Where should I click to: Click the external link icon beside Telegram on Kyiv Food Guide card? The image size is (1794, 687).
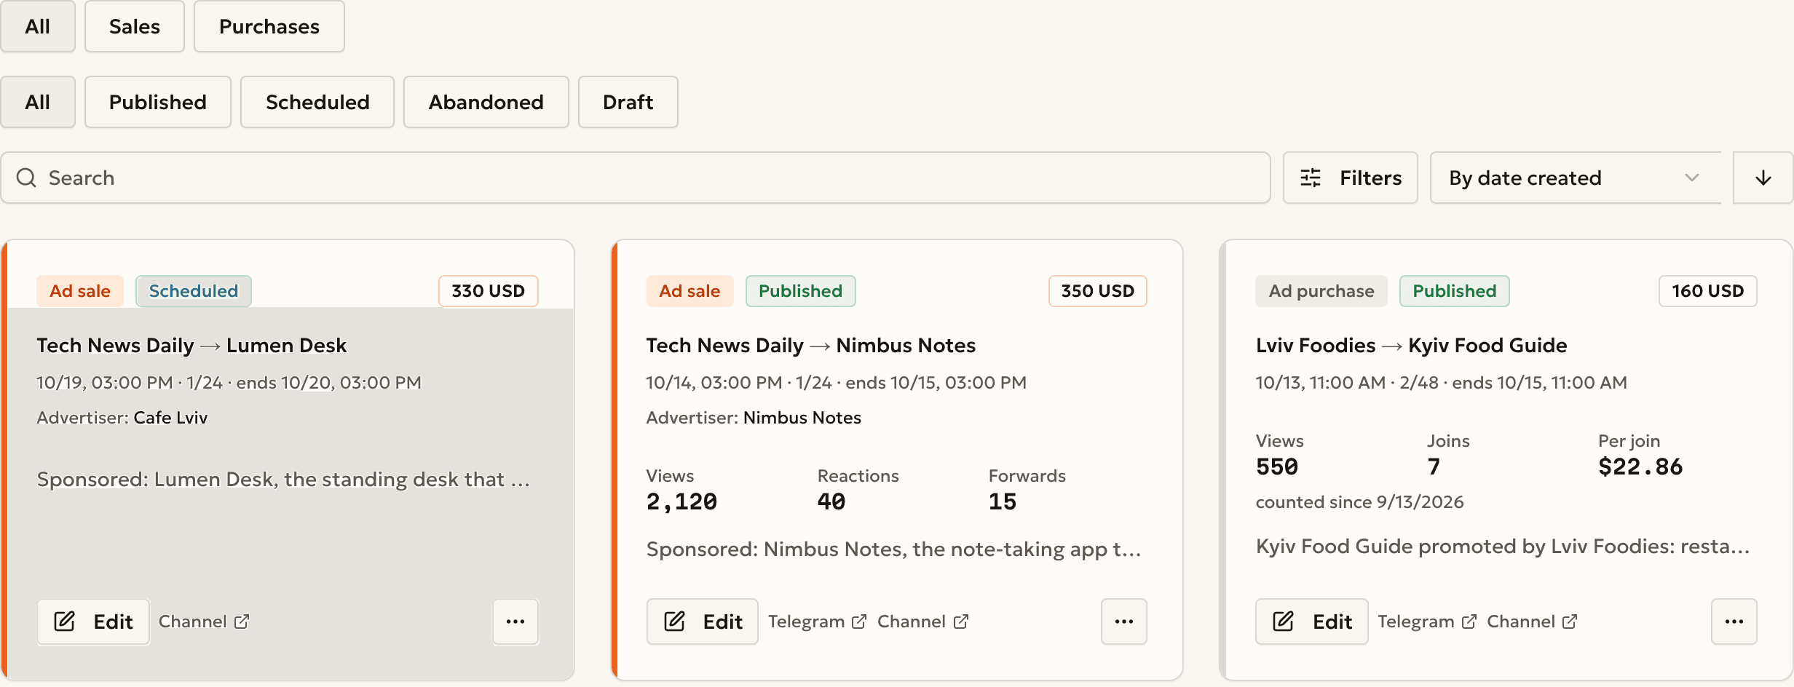[1469, 622]
